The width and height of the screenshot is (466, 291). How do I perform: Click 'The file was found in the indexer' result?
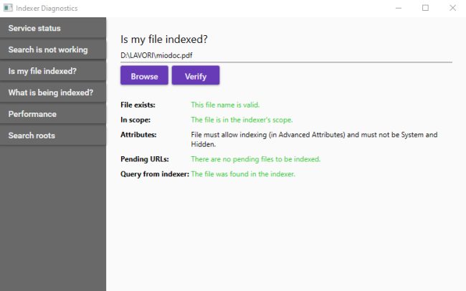(243, 173)
